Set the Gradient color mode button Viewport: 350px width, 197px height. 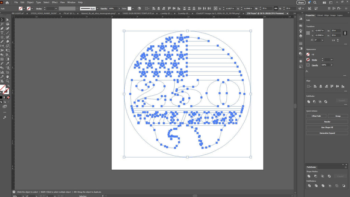(x=5, y=97)
